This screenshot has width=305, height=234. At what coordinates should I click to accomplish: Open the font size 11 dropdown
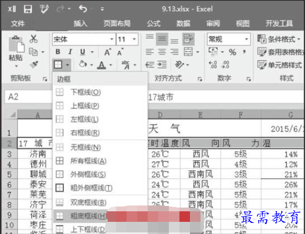134,39
